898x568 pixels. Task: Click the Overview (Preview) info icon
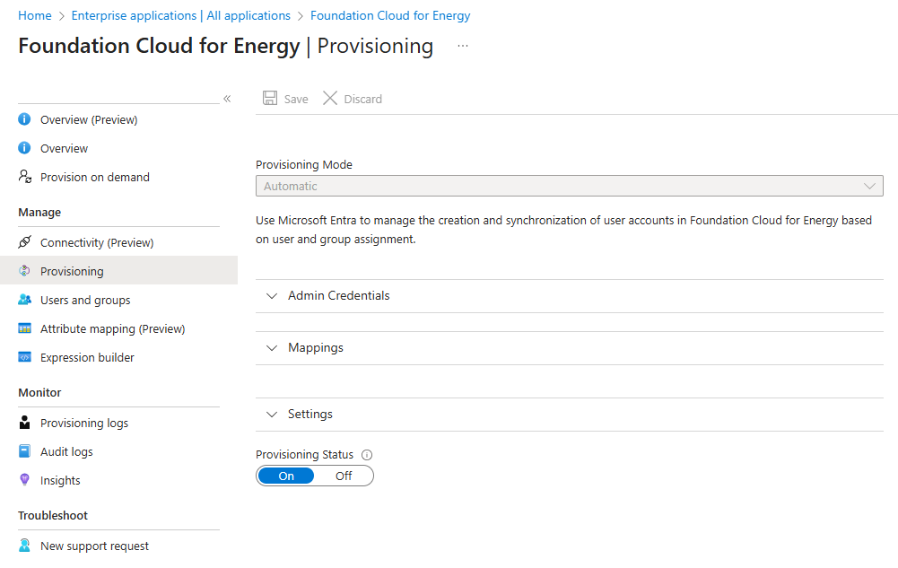click(24, 119)
